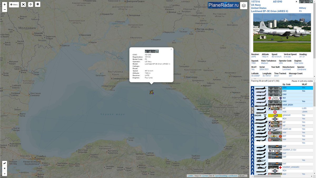Click the PlaneRadar.ru logo
This screenshot has height=178, width=316.
pos(224,5)
